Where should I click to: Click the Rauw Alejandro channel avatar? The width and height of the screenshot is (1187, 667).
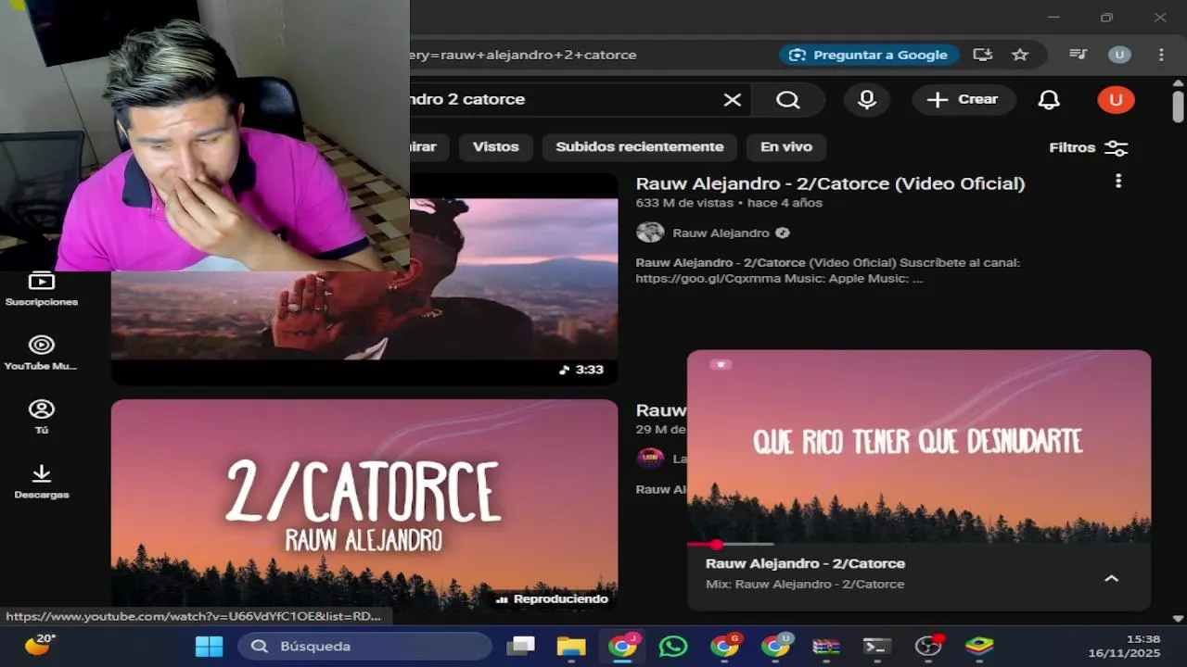point(650,233)
